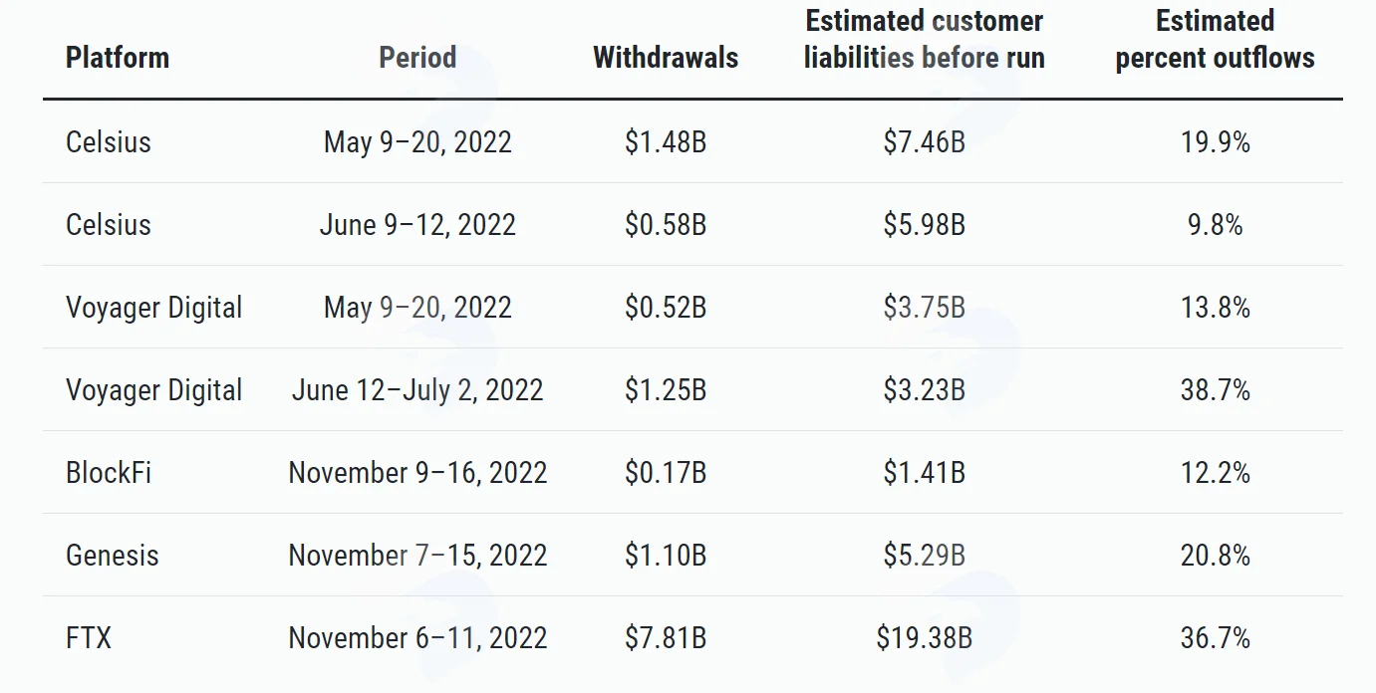Click the Genesis platform name
Viewport: 1376px width, 693px height.
(x=113, y=555)
